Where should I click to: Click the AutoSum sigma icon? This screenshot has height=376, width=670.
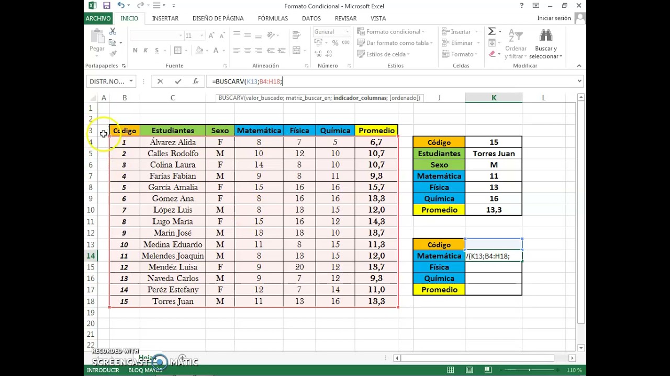coord(492,32)
